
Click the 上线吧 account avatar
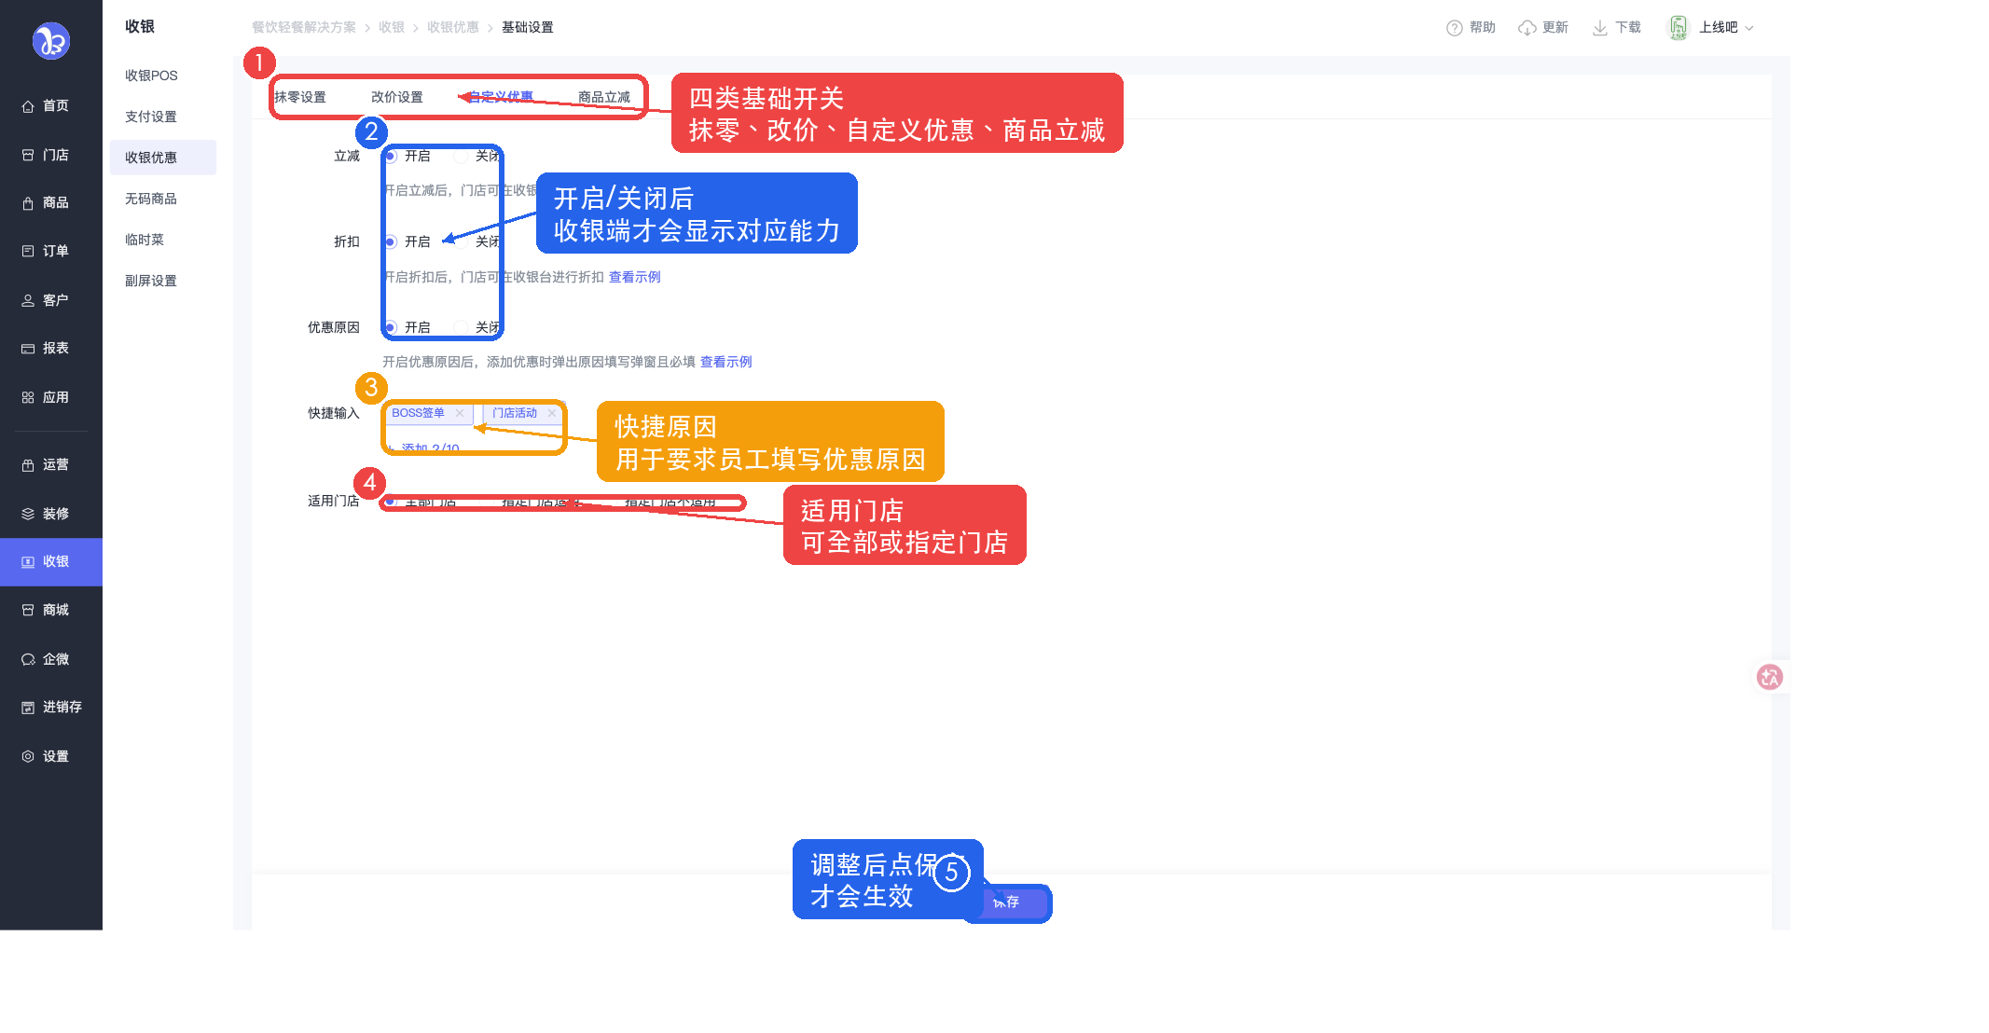pyautogui.click(x=1678, y=28)
